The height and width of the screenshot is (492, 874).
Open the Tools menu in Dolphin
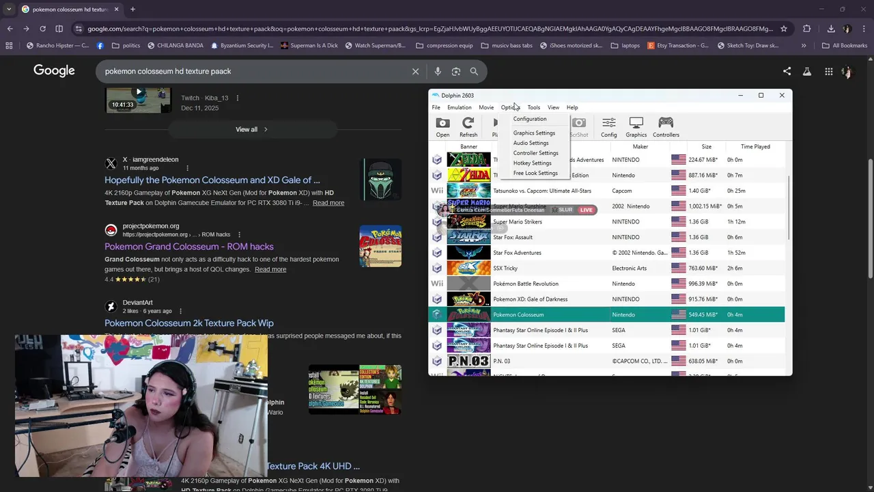coord(534,107)
